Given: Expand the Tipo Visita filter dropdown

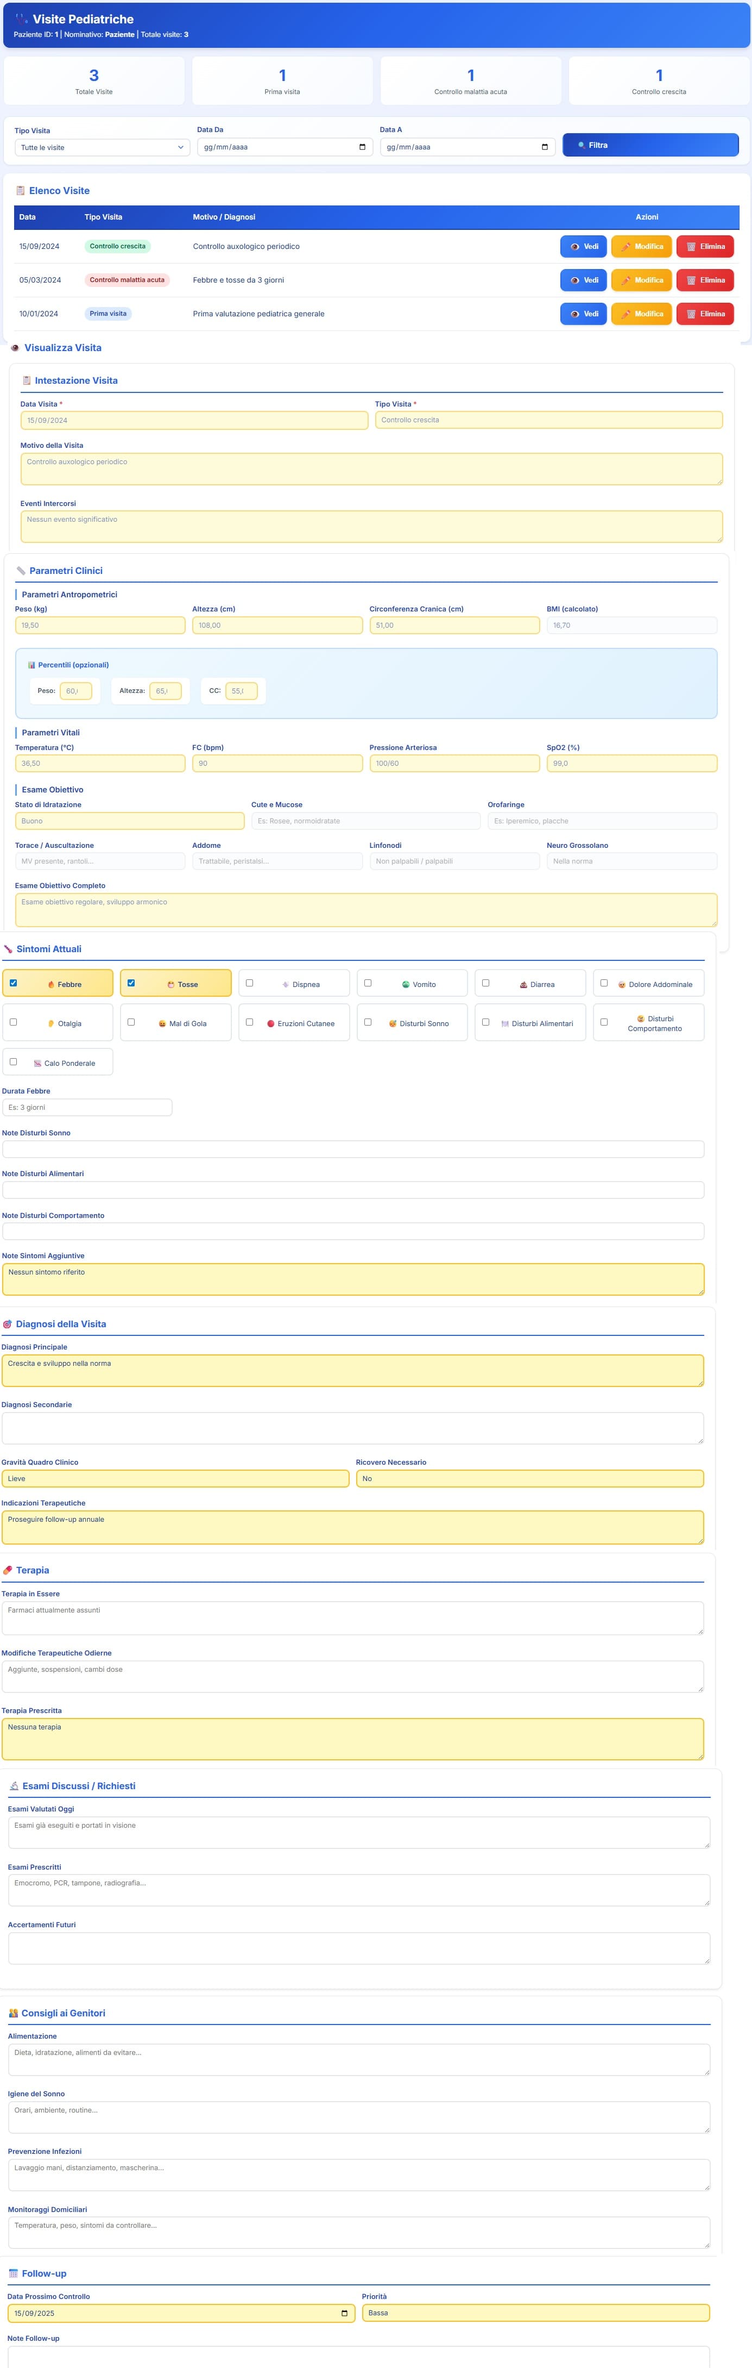Looking at the screenshot, I should tap(102, 147).
